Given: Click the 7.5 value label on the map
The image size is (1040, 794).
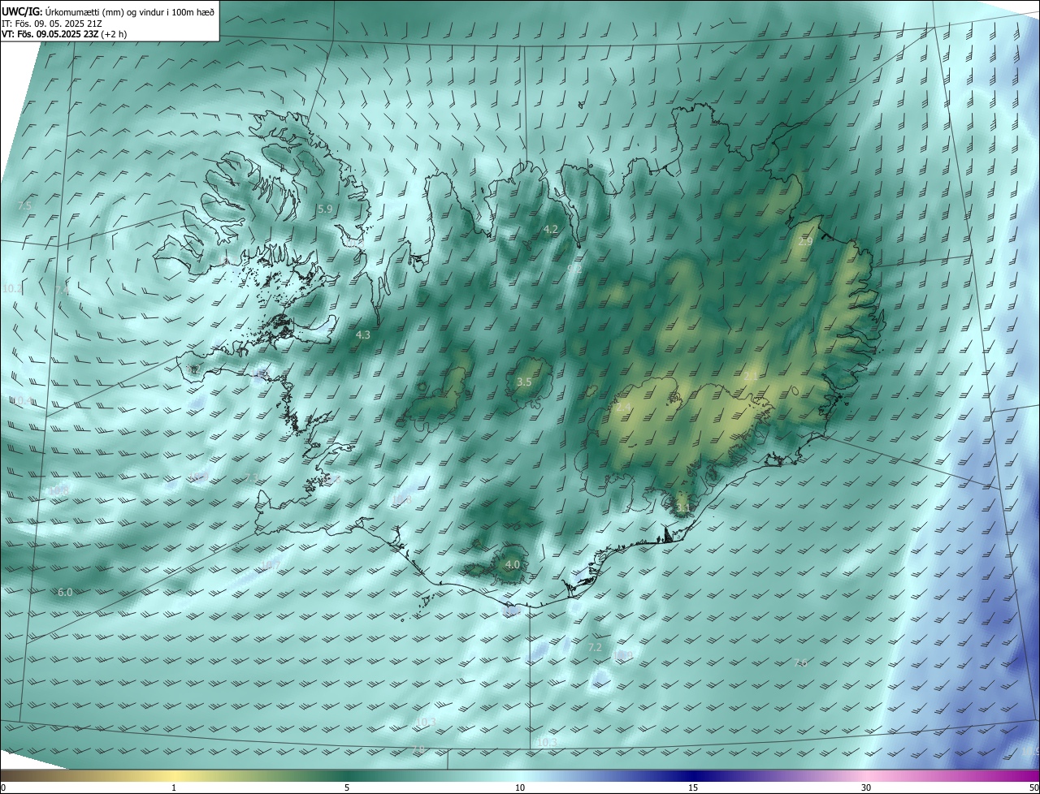Looking at the screenshot, I should [24, 205].
